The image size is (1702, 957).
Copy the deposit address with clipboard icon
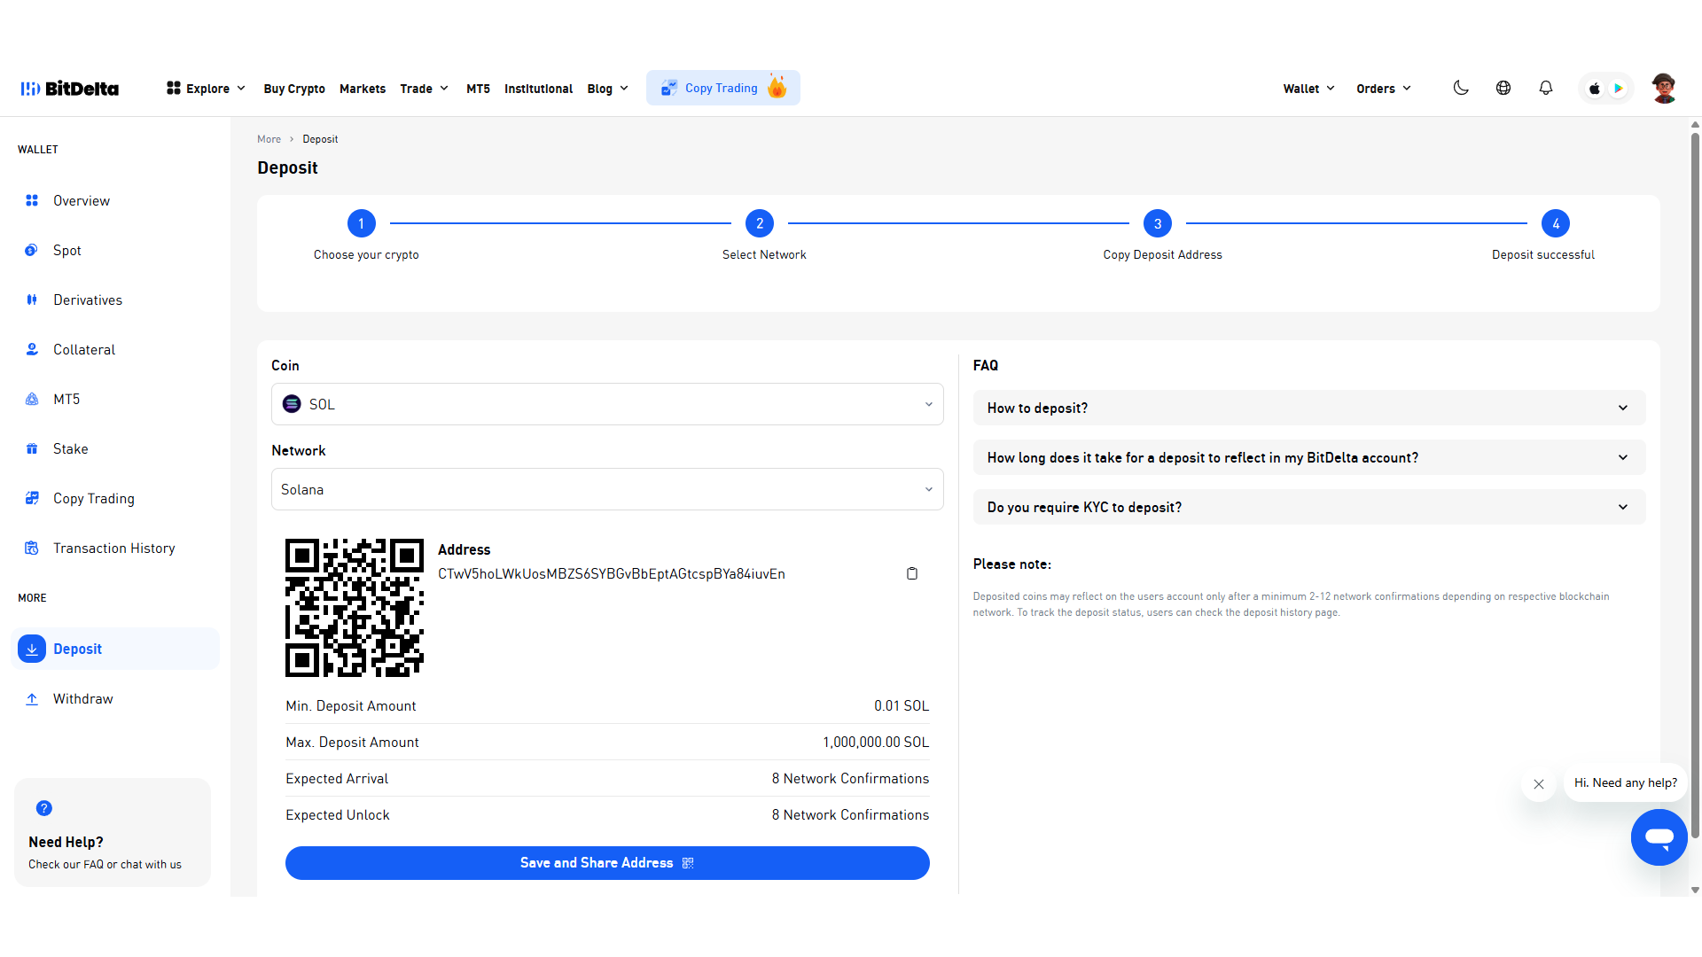click(x=912, y=573)
